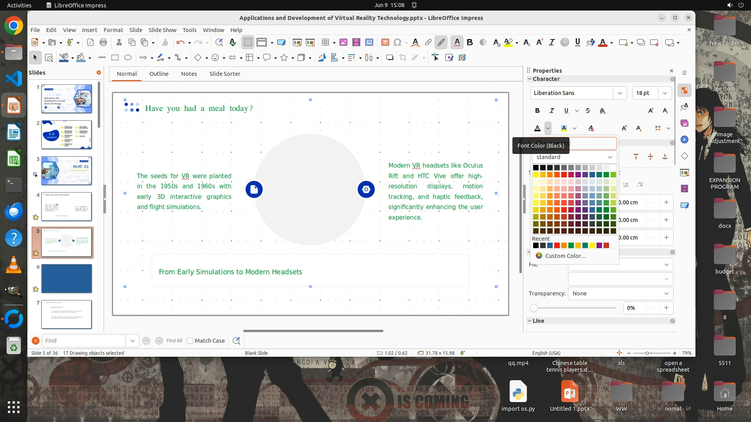
Task: Select slide 6 thumbnail in Slides panel
Action: click(66, 279)
